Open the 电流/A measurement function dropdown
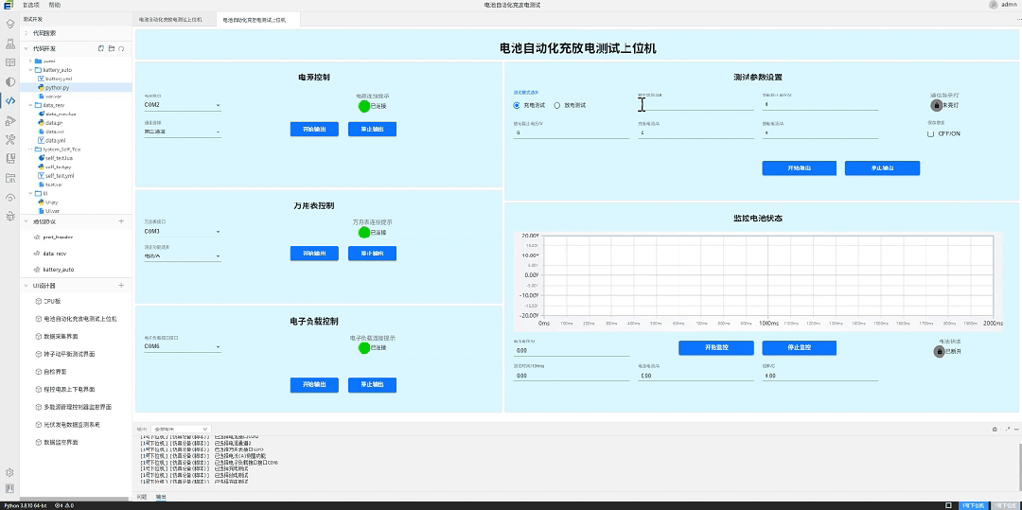 coord(183,256)
